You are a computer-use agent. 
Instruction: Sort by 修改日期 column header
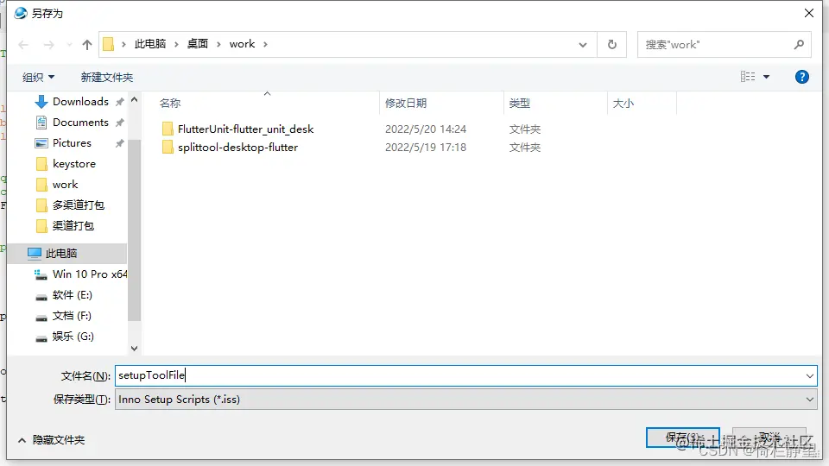click(x=406, y=103)
